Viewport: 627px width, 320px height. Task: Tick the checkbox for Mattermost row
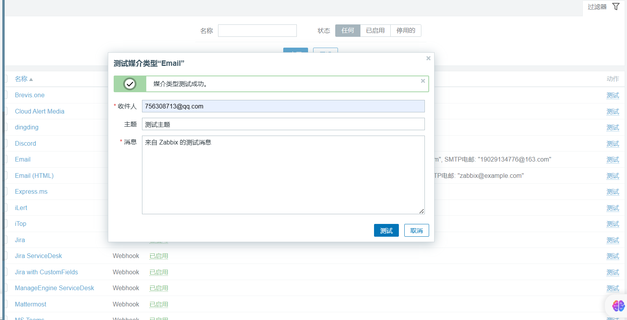tap(6, 304)
